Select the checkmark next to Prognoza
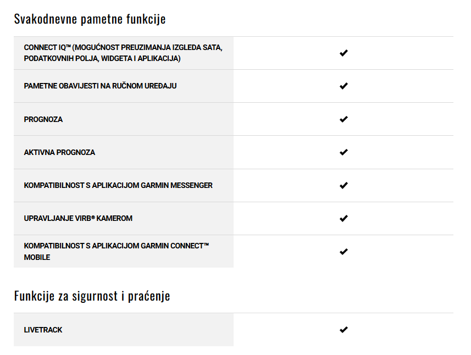Screen dimensions: 471x355 point(343,119)
